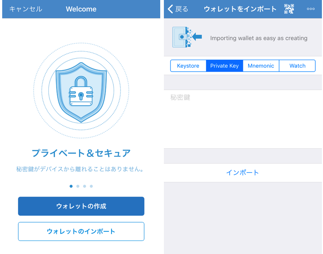Viewport: 323px width, 254px height.
Task: Select the Private Key tab
Action: (225, 66)
